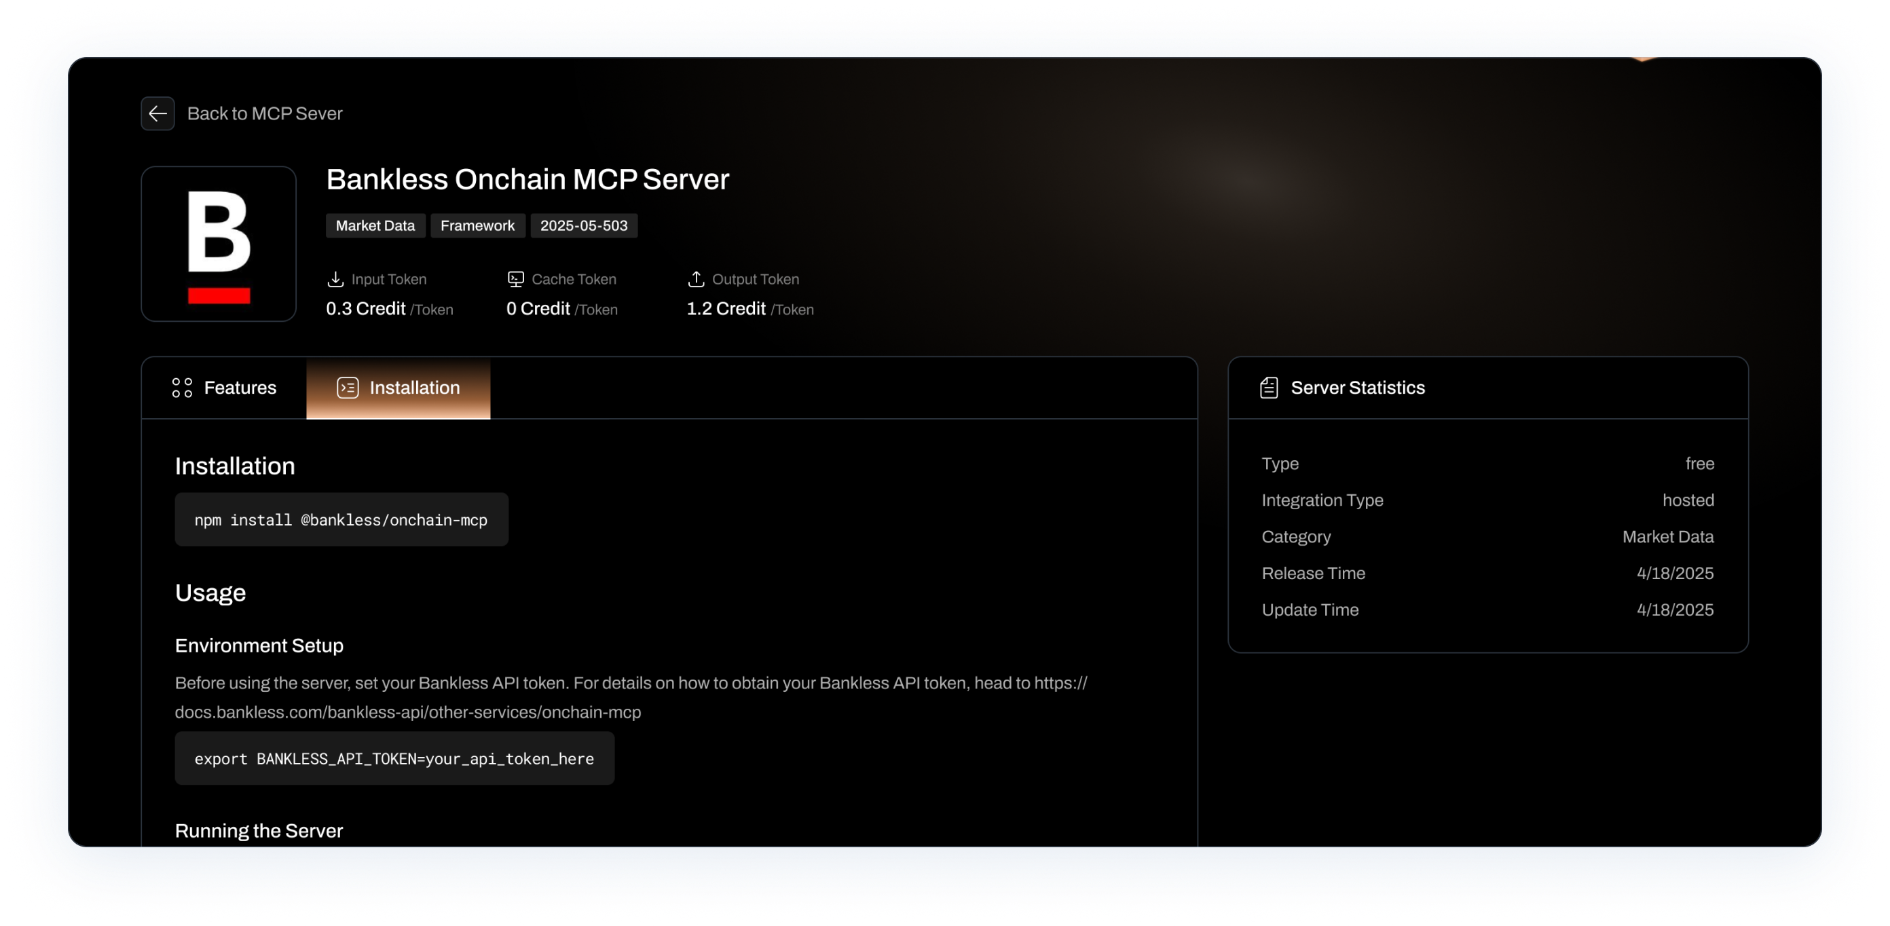Click the Output Token label
The height and width of the screenshot is (926, 1890).
[x=756, y=280]
